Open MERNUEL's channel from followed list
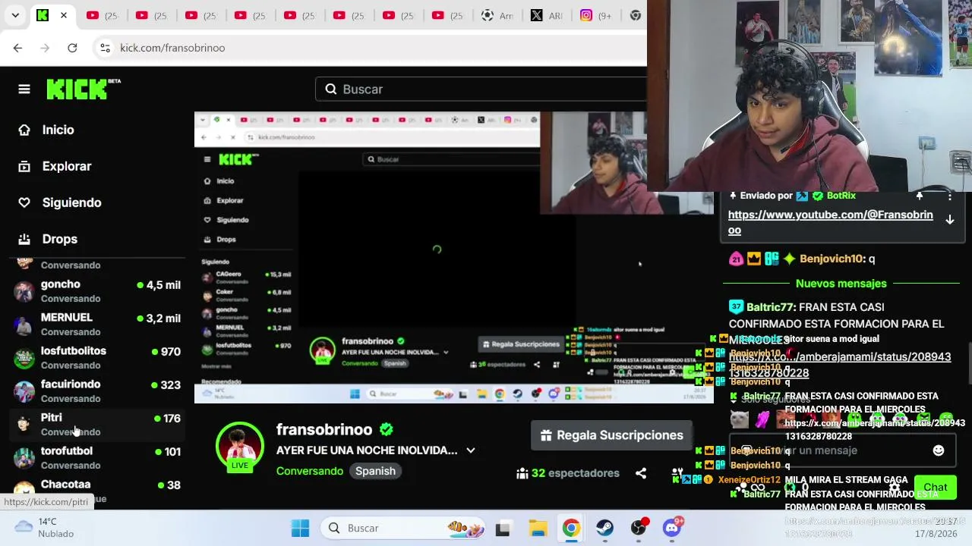Screen dimensions: 972x546 pos(97,325)
